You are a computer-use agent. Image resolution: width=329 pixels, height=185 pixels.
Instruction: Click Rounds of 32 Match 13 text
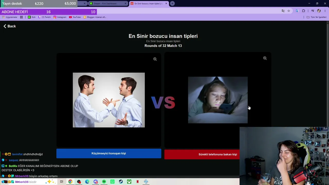point(163,46)
